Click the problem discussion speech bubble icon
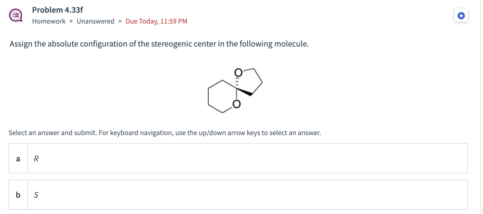This screenshot has width=483, height=214. coord(16,15)
